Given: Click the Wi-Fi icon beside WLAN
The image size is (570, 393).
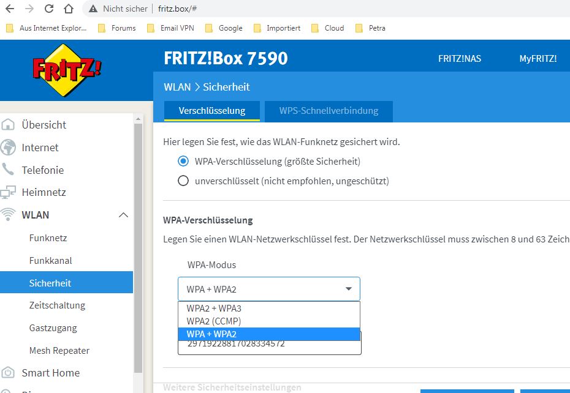Looking at the screenshot, I should click(7, 215).
